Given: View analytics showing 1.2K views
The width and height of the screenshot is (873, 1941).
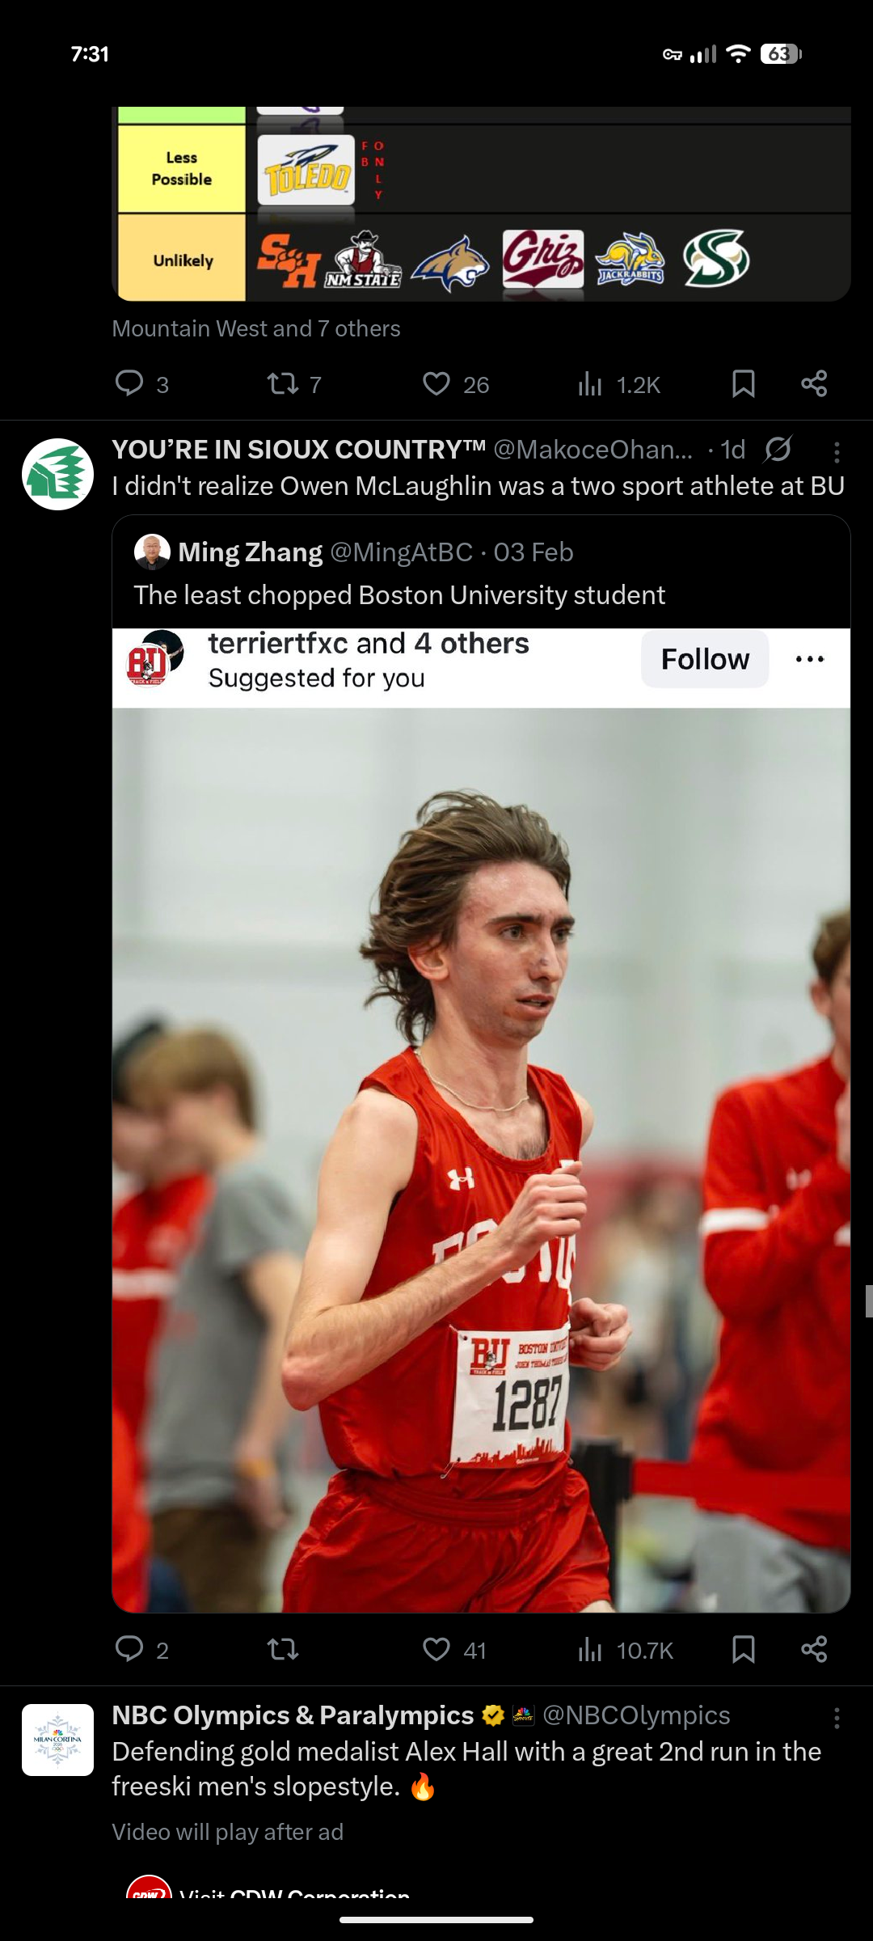Looking at the screenshot, I should click(x=619, y=384).
